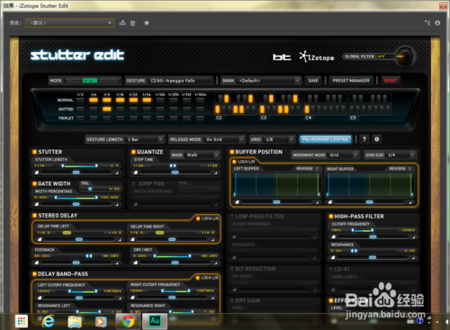
Task: Toggle the Stereo Delay module on/off
Action: point(34,215)
